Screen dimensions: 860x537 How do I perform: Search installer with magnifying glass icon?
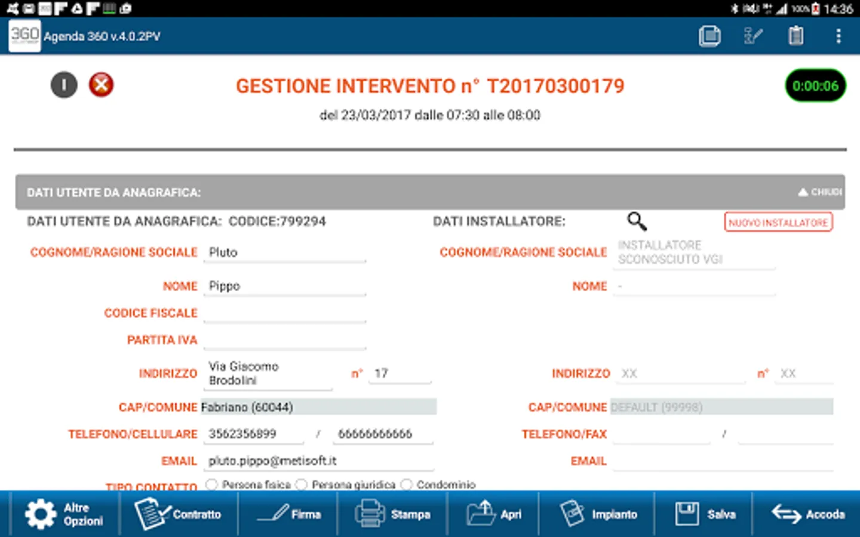pos(637,221)
